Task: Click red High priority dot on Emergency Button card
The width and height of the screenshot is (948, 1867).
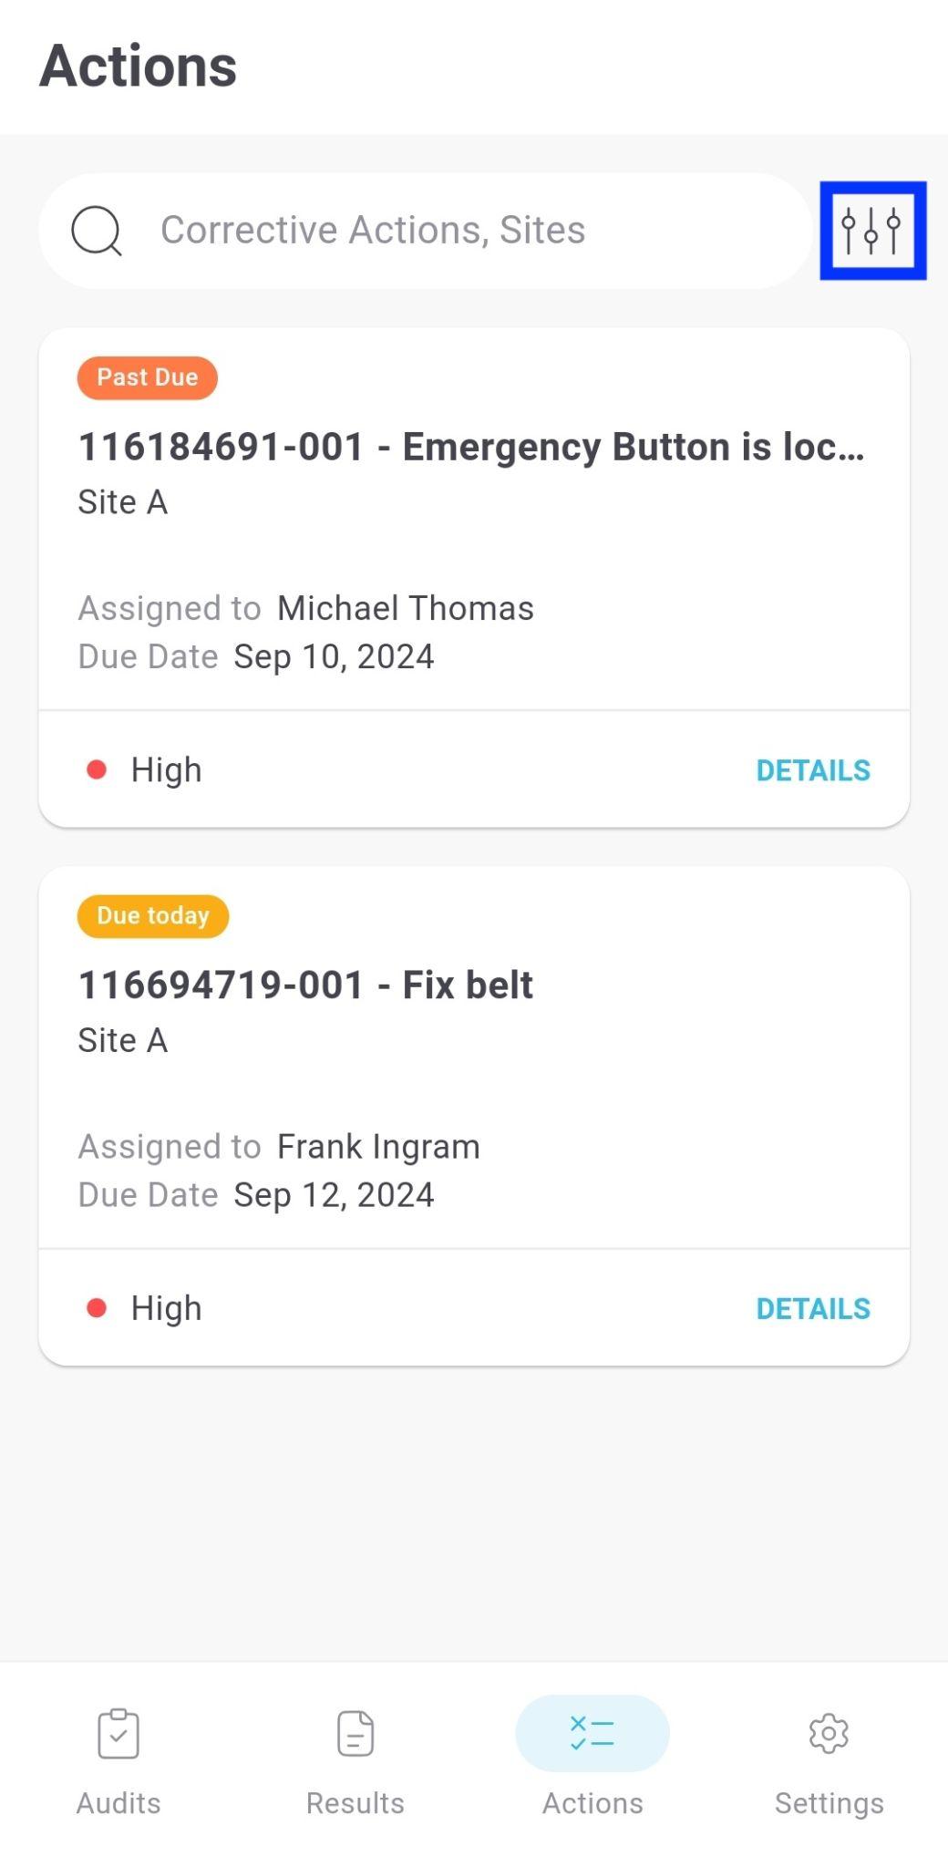Action: 97,770
